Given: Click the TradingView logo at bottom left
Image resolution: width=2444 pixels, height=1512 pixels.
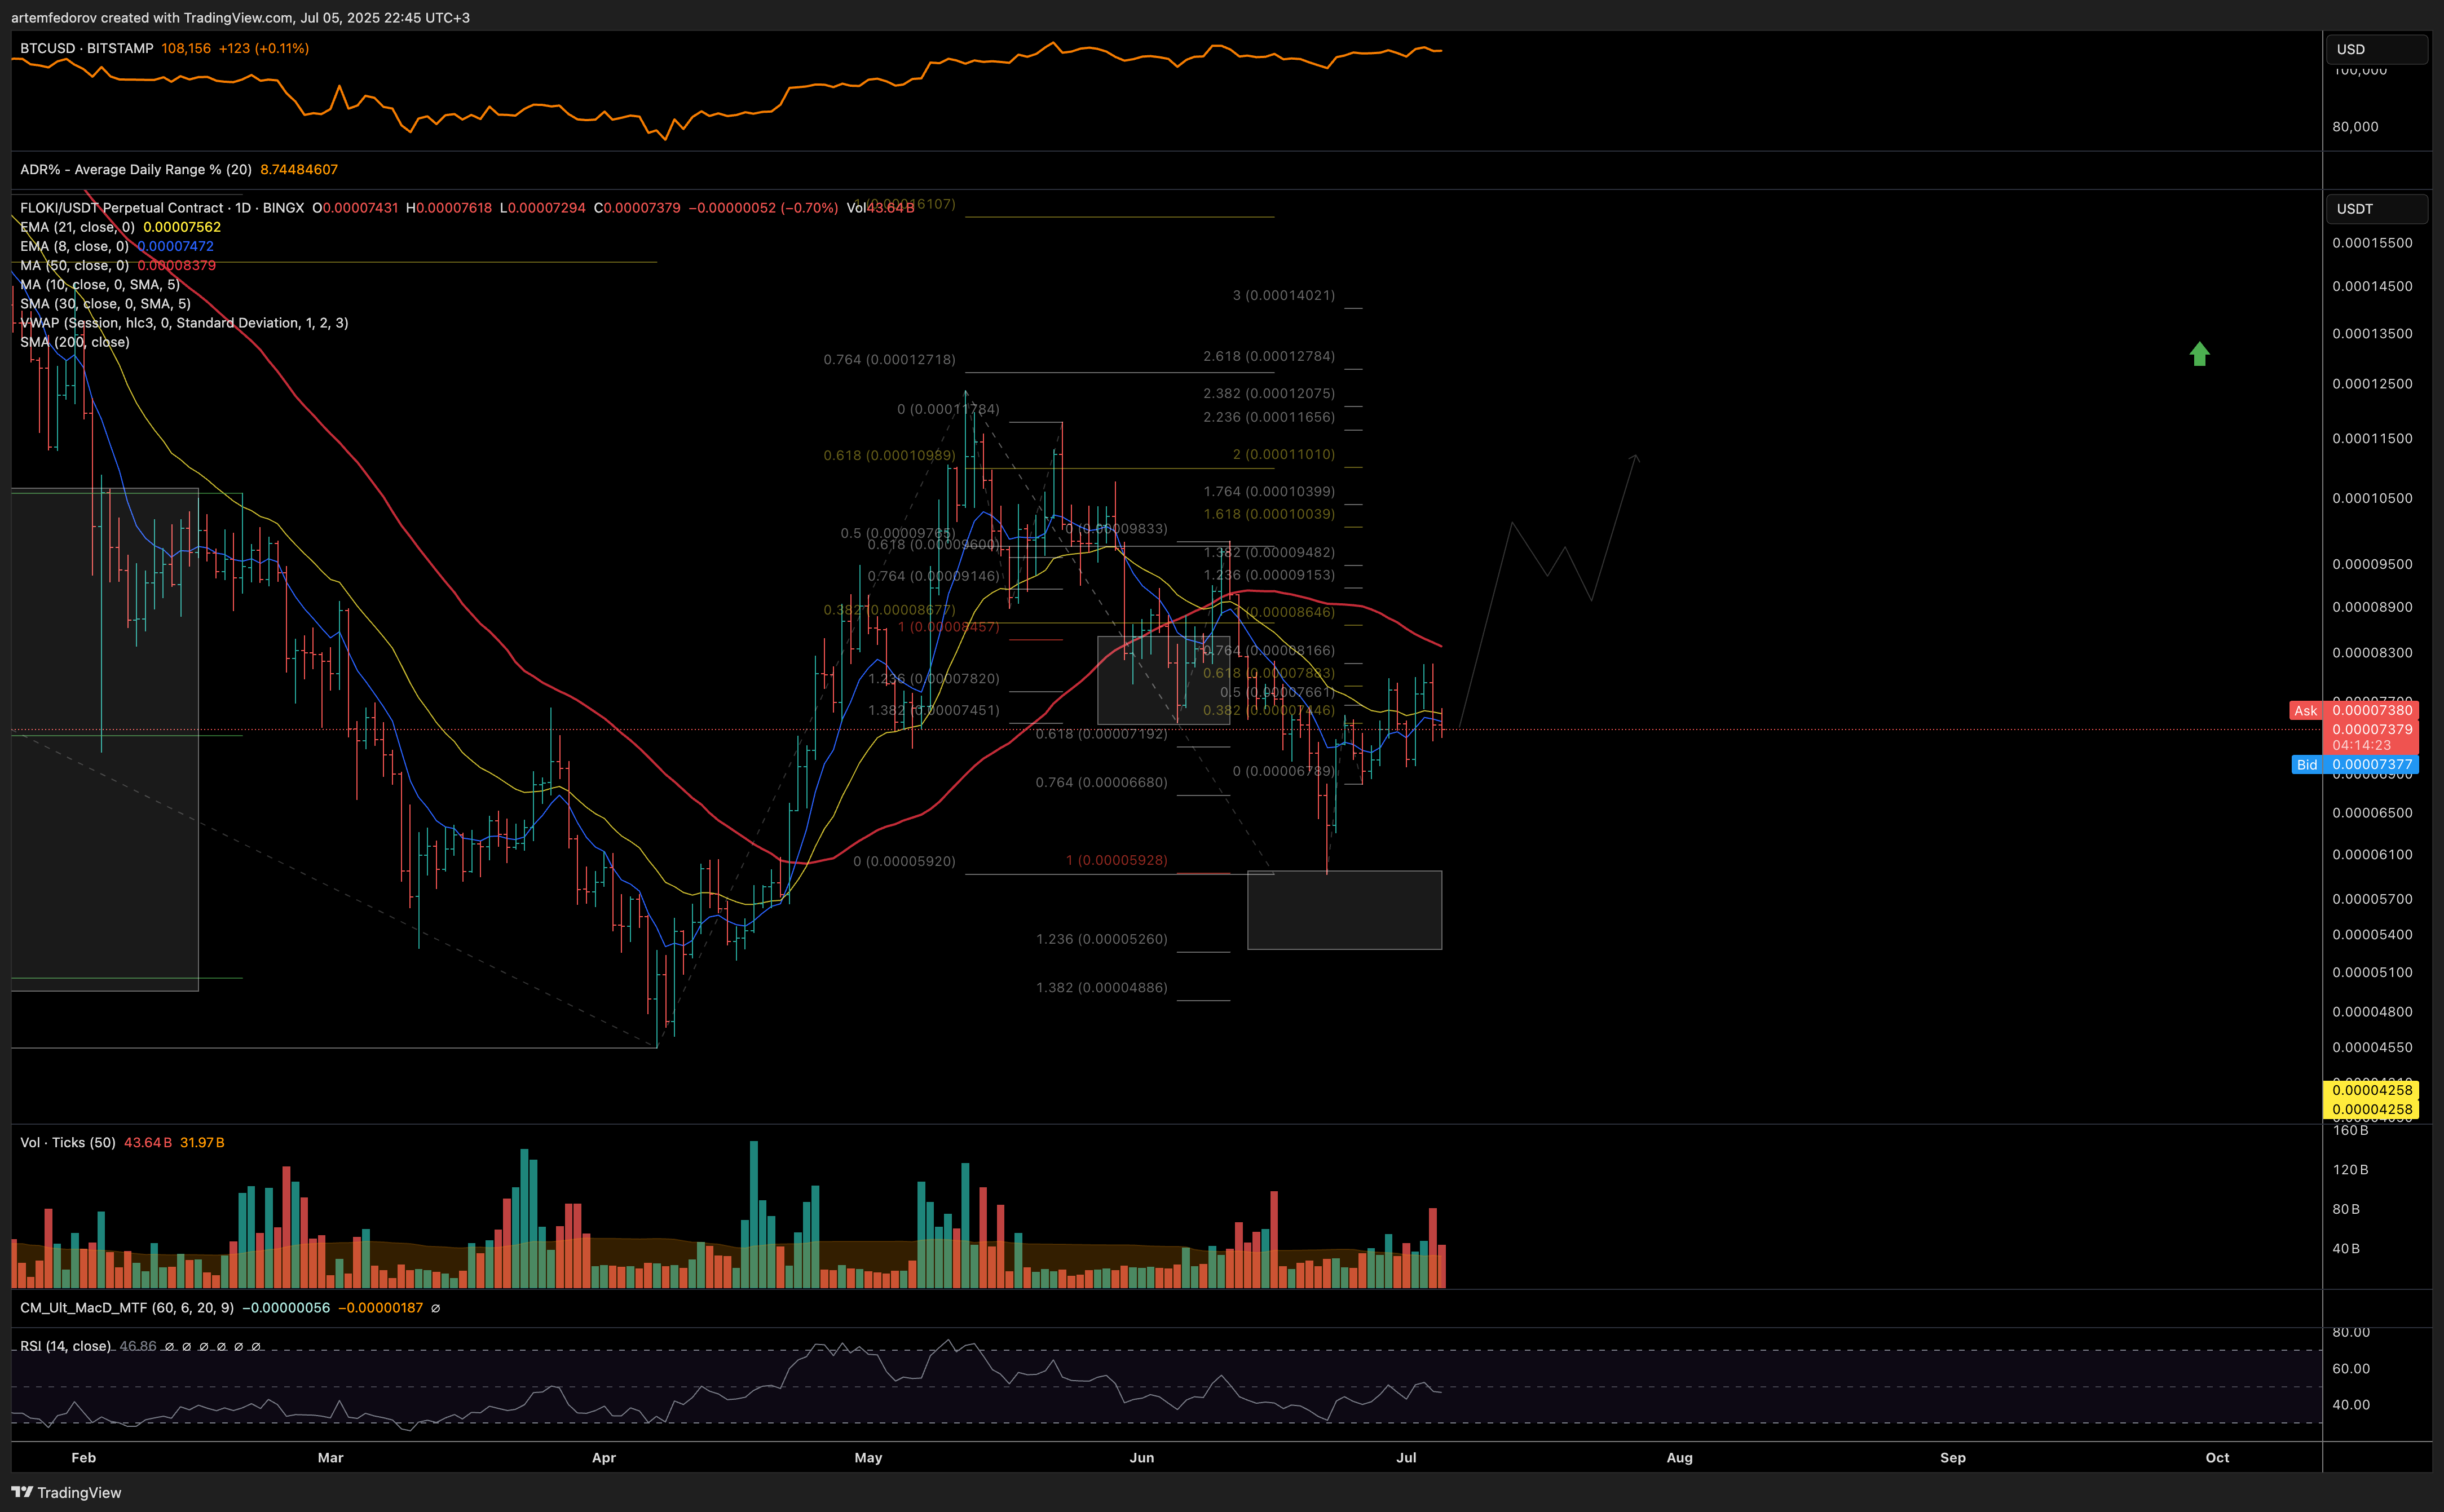Looking at the screenshot, I should click(66, 1492).
